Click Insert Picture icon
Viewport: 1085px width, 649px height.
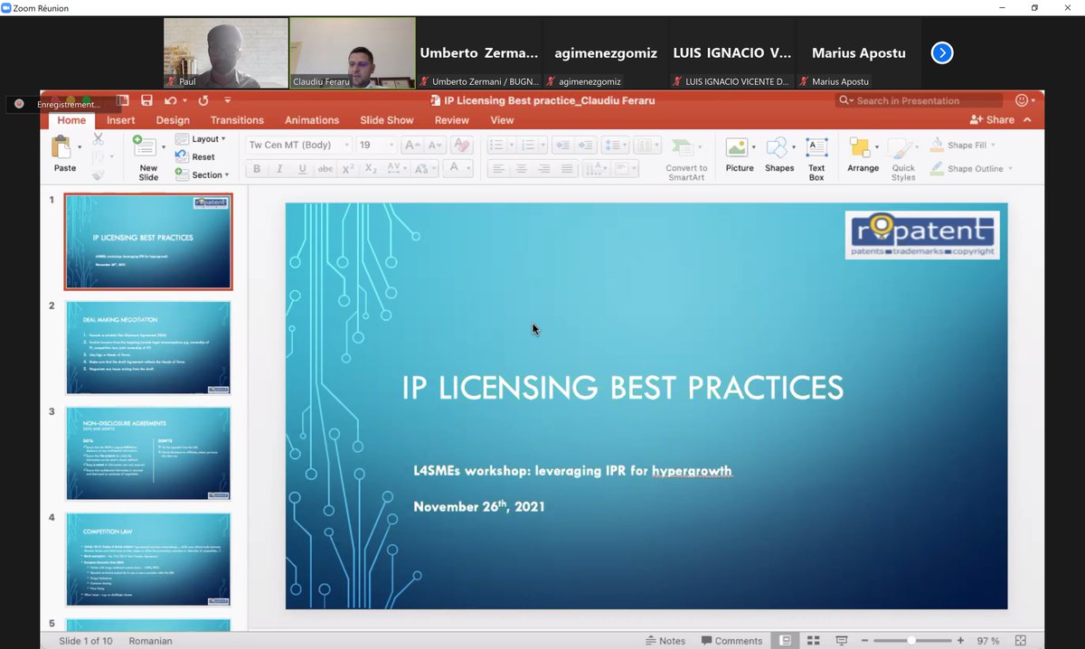(x=737, y=148)
